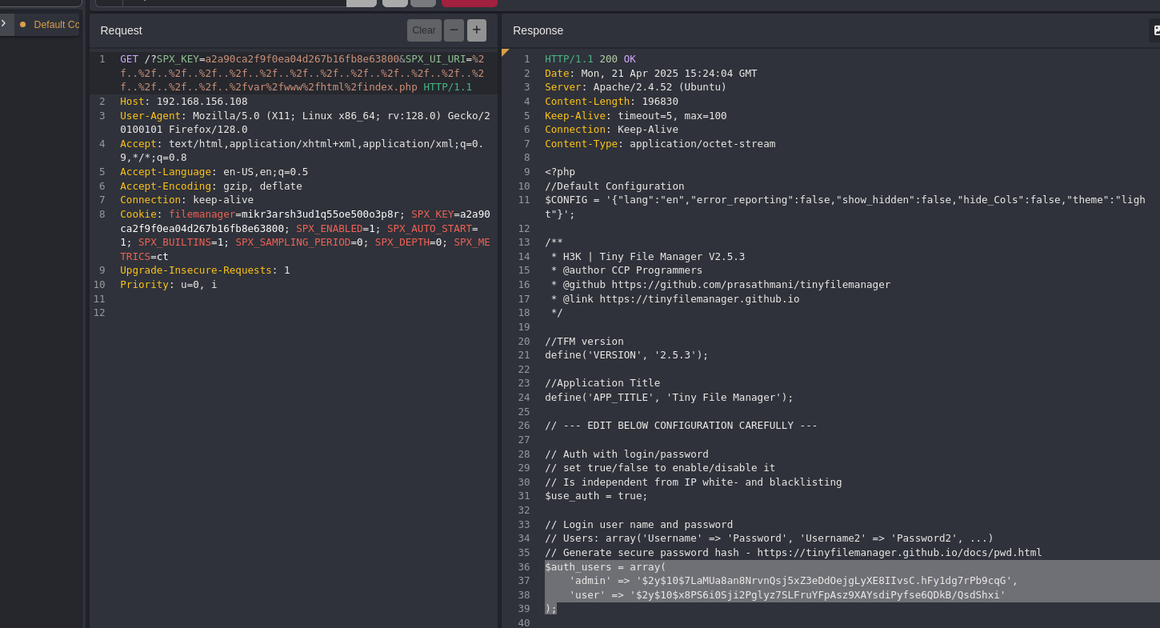This screenshot has height=628, width=1160.
Task: Click the Accept: text/html header line
Action: pos(302,150)
